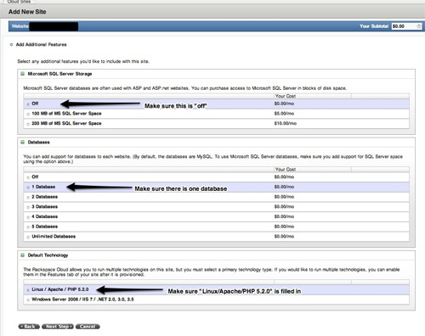Click the Your Cost header in Databases table
This screenshot has height=336, width=425.
pyautogui.click(x=286, y=169)
